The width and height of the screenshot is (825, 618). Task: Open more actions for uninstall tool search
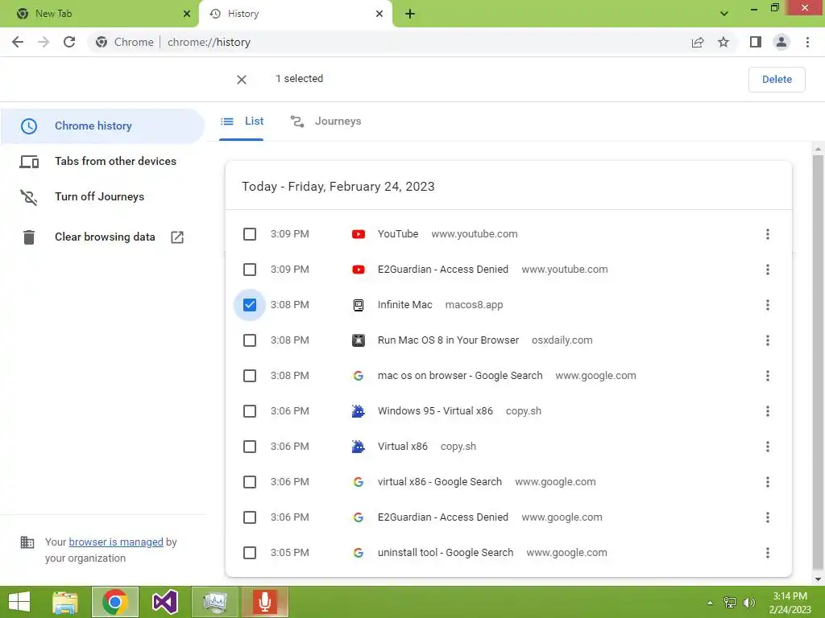pyautogui.click(x=768, y=553)
